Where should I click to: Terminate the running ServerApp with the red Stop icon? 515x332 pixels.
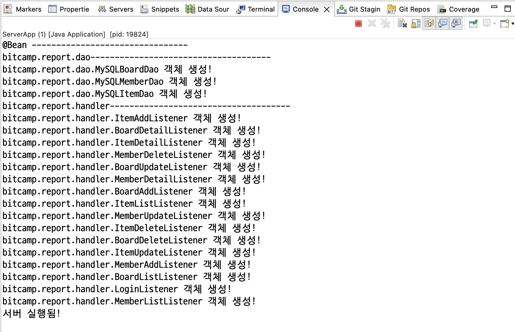coord(358,23)
